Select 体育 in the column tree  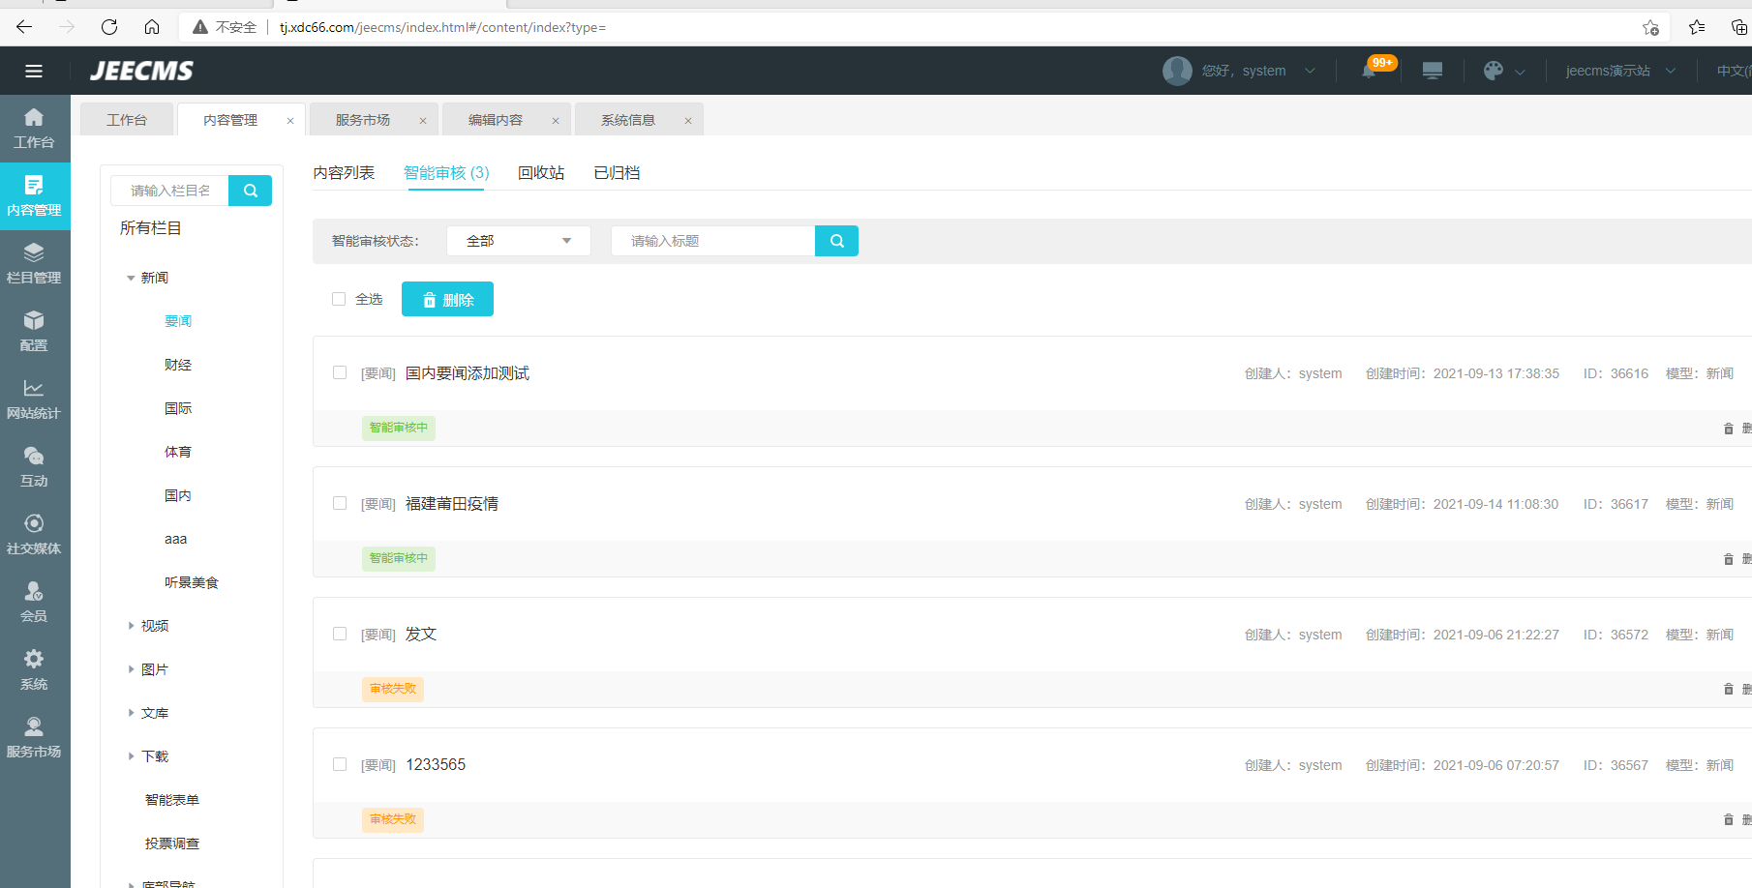[178, 452]
